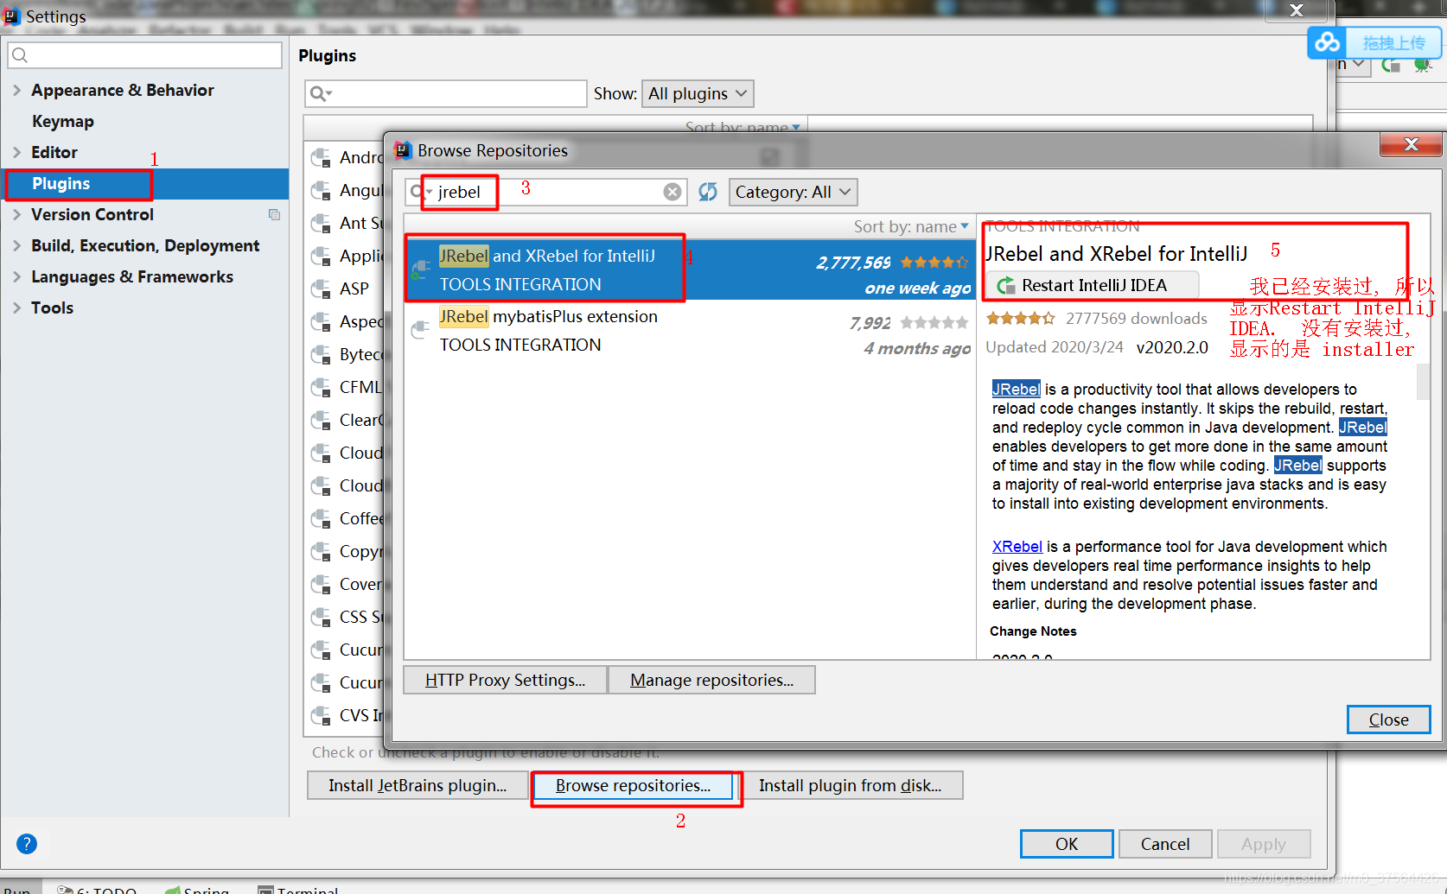
Task: Click the CVS plugin icon in list
Action: [322, 715]
